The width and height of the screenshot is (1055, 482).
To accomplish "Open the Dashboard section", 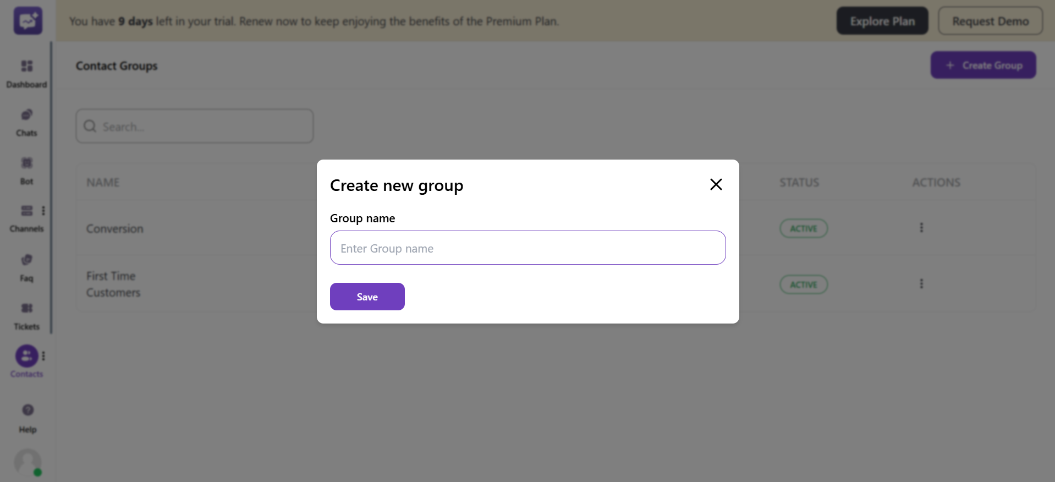I will (x=26, y=72).
